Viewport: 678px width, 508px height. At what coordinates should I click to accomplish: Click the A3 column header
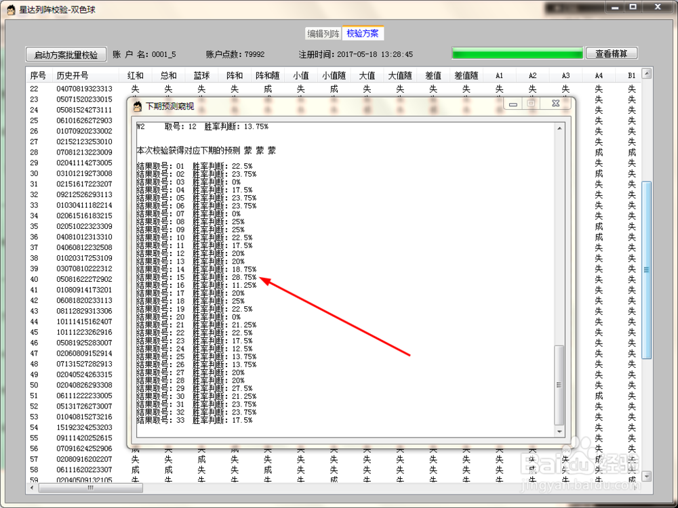565,76
